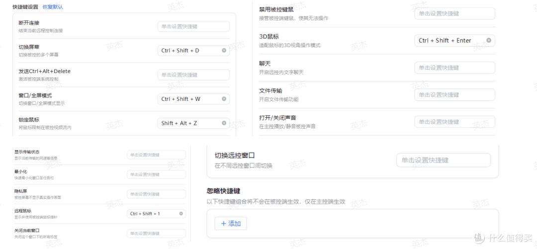
Task: Set shortcut field for 切换远控窗口
Action: pyautogui.click(x=444, y=160)
